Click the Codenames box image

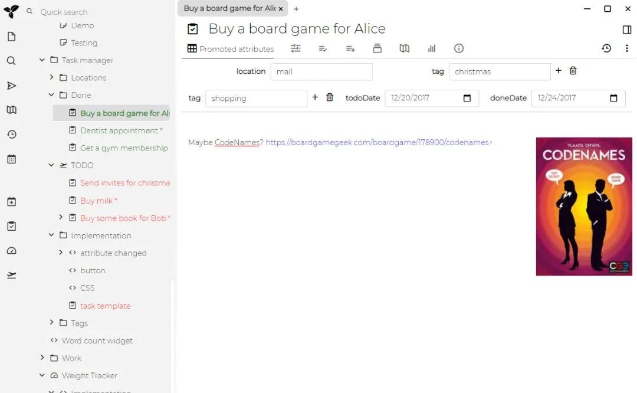click(584, 207)
